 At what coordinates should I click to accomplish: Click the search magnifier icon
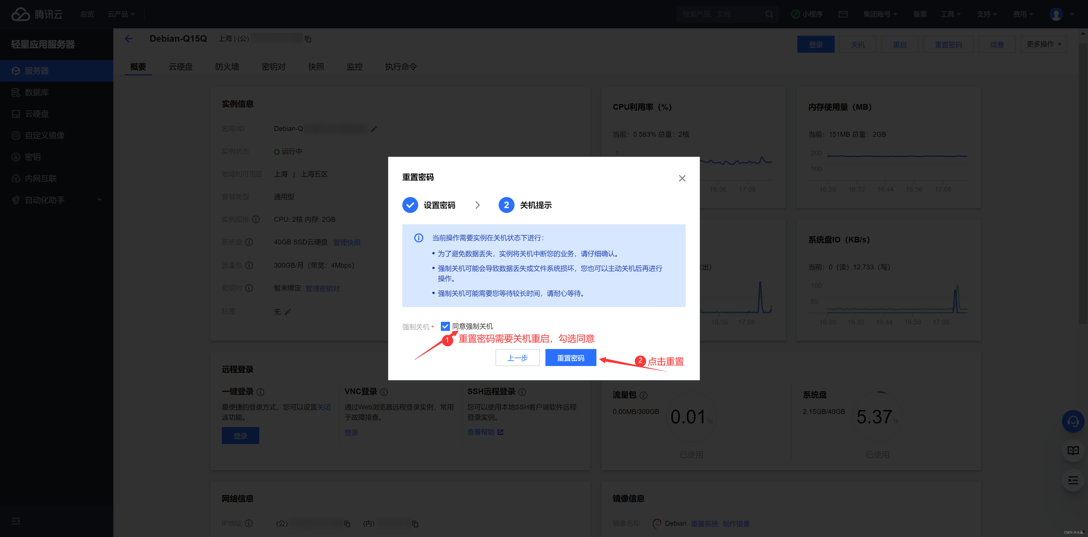(769, 14)
